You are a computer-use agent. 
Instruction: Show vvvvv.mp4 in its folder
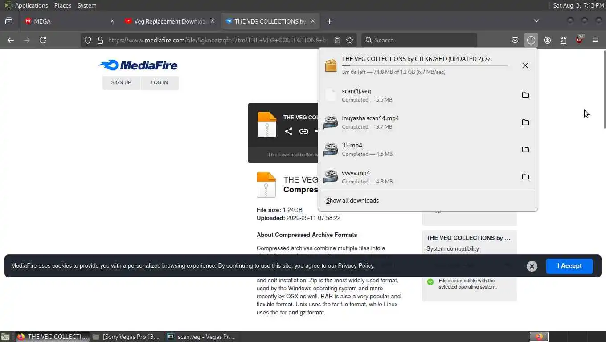[x=525, y=177]
